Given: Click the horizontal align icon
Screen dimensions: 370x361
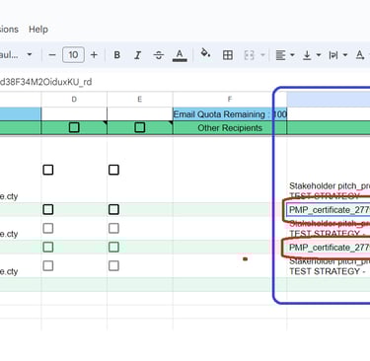Looking at the screenshot, I should click(x=280, y=55).
